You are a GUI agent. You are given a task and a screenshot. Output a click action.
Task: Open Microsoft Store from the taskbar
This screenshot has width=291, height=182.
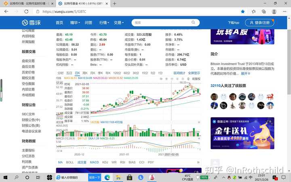pyautogui.click(x=129, y=178)
